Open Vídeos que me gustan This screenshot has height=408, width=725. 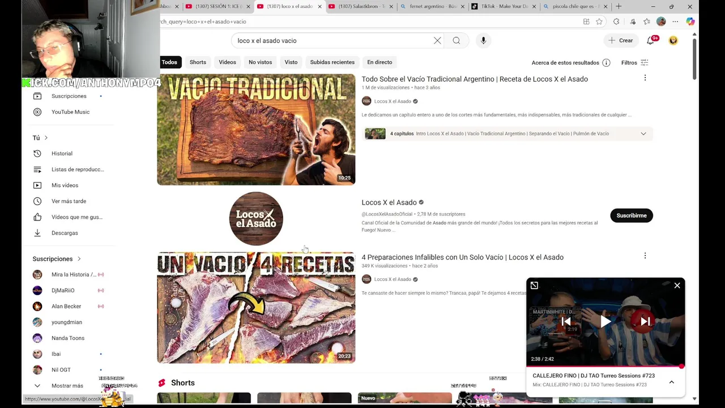tap(76, 217)
